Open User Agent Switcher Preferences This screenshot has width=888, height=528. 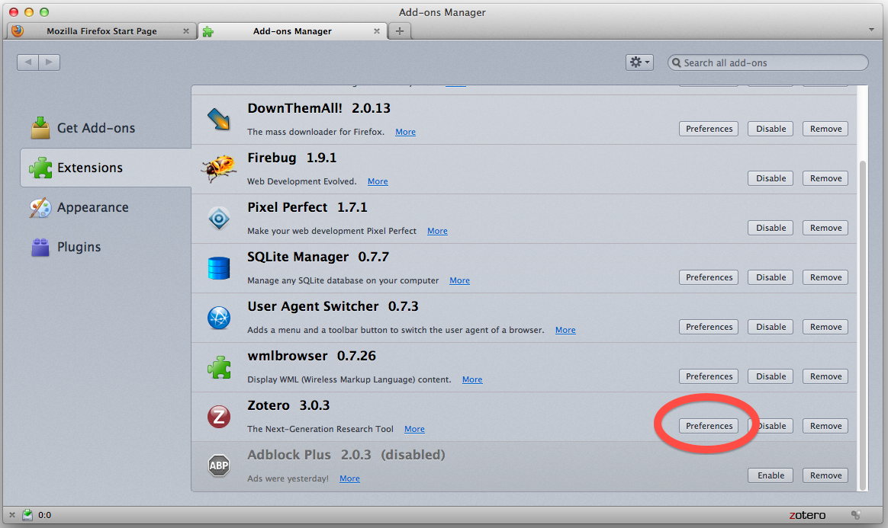pyautogui.click(x=709, y=327)
